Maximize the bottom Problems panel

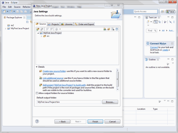pyautogui.click(x=172, y=101)
